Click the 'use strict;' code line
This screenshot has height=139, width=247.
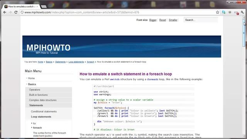point(101,92)
